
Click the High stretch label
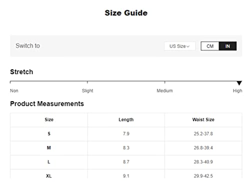click(x=237, y=91)
